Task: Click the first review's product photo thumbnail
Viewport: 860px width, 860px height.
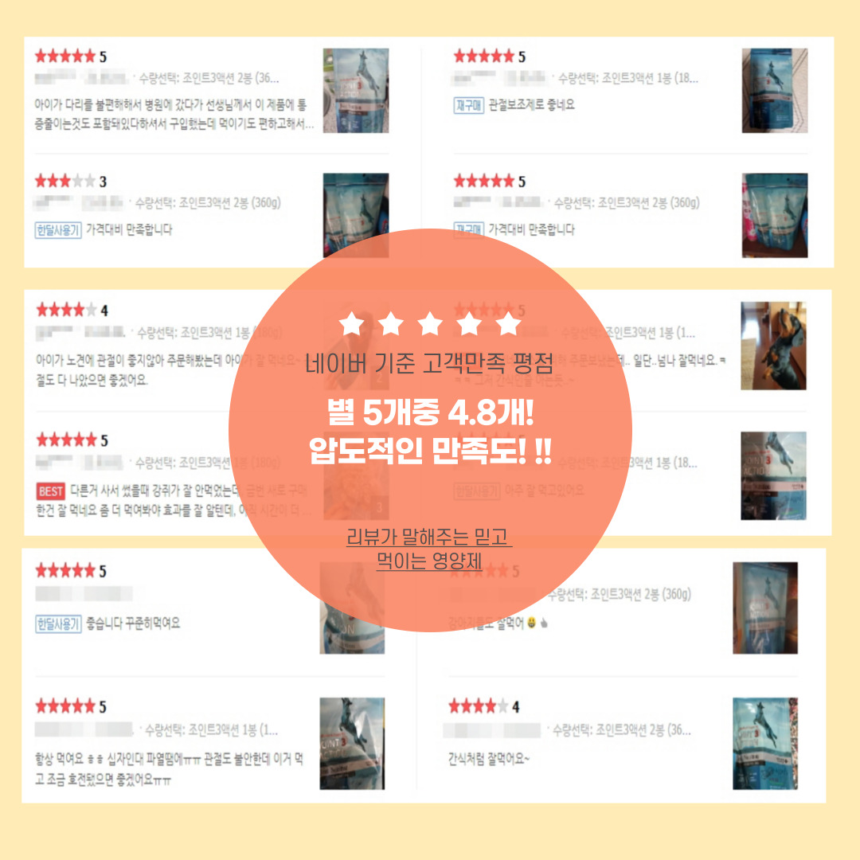Action: (x=355, y=91)
